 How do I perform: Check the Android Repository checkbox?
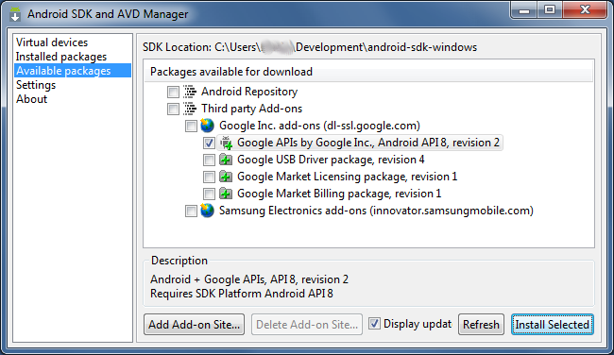[x=173, y=92]
